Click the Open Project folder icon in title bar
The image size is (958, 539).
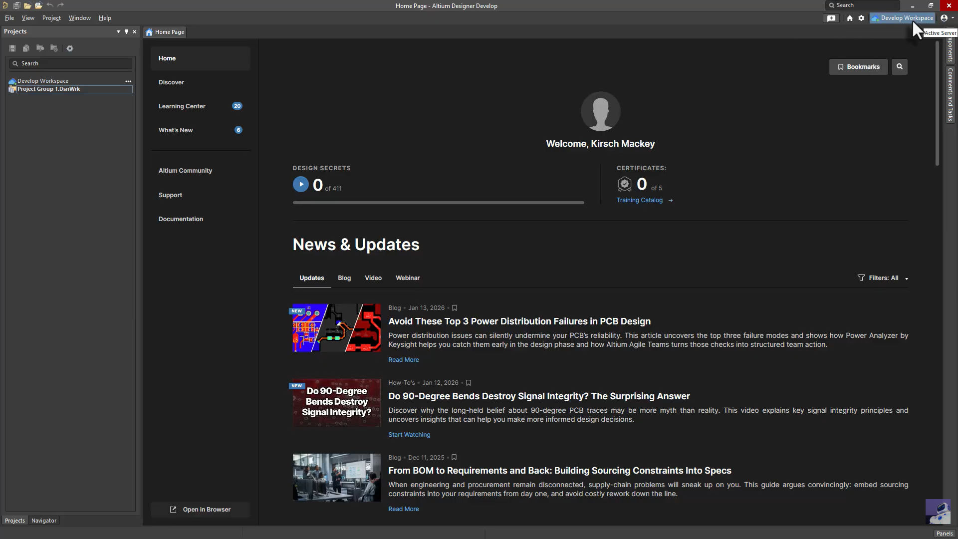pos(38,5)
